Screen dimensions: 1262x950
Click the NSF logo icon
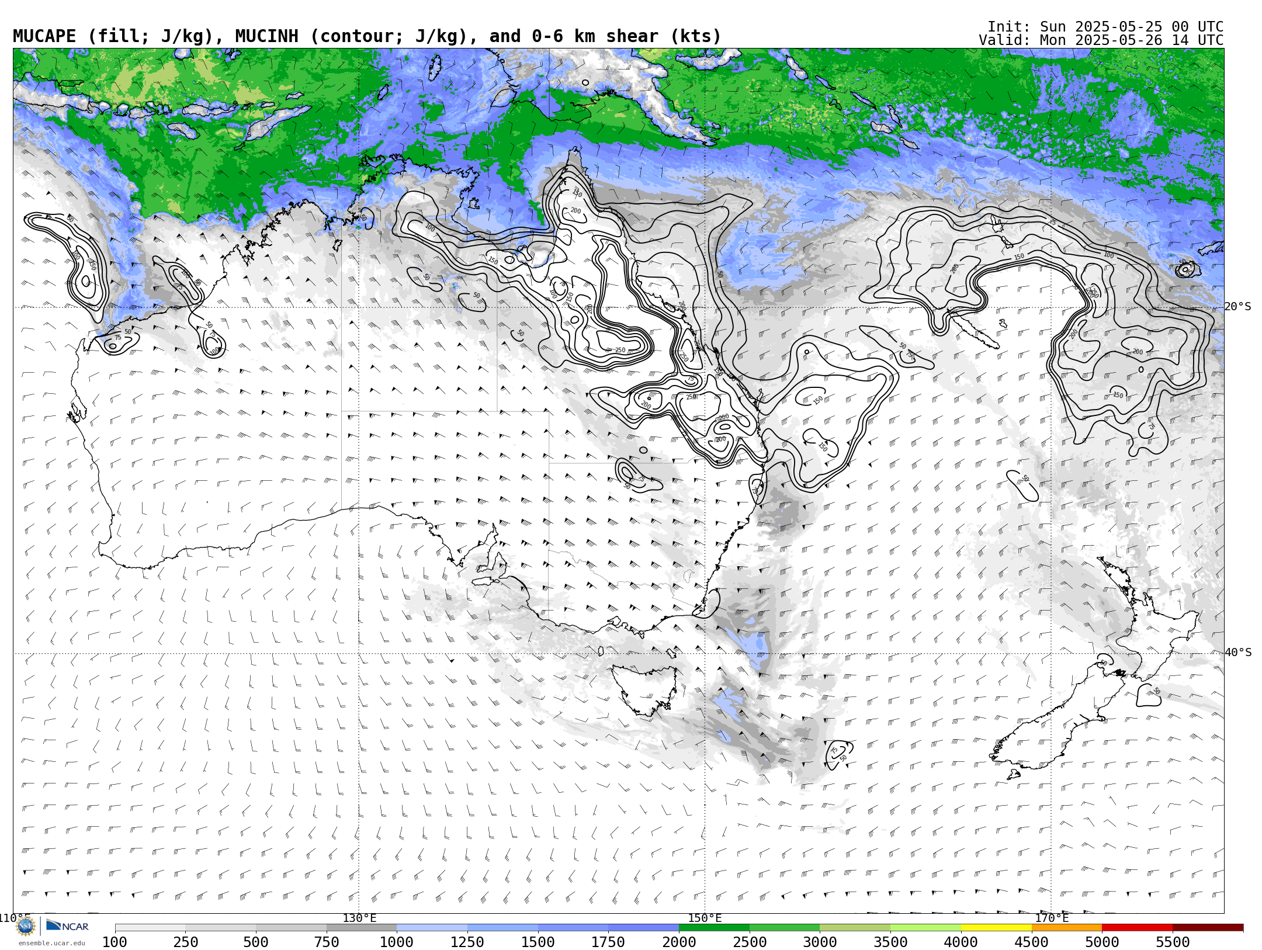(x=26, y=926)
